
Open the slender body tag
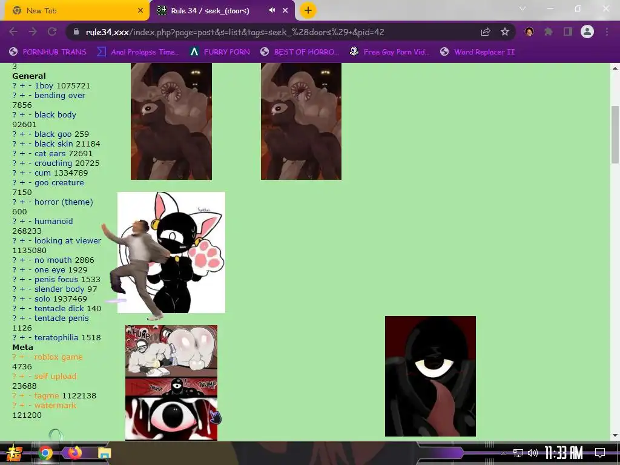60,289
